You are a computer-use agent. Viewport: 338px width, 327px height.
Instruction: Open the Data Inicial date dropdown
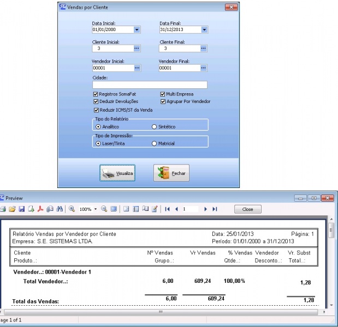click(x=137, y=30)
